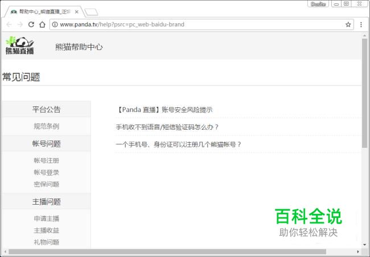This screenshot has height=257, width=370.
Task: Open 密保问题 sidebar link
Action: [47, 184]
